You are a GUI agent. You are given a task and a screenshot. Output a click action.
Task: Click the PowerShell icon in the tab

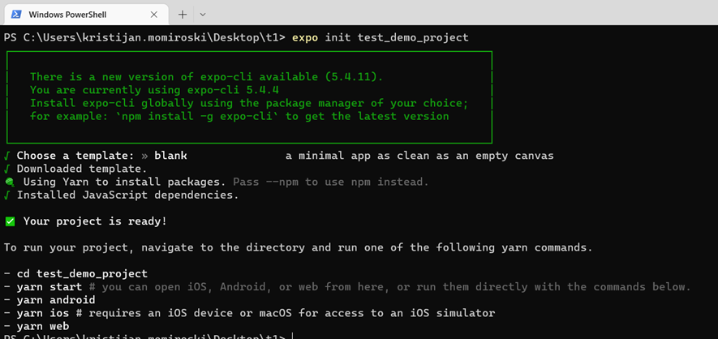(16, 15)
